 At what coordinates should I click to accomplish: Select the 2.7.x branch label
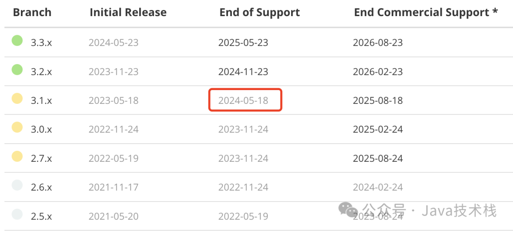41,158
